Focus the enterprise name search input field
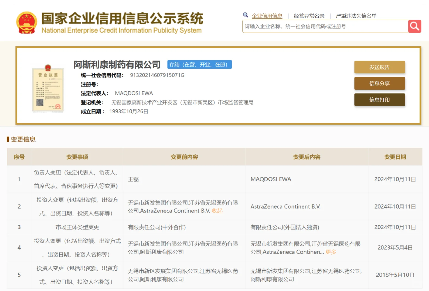The width and height of the screenshot is (429, 291). (x=325, y=26)
